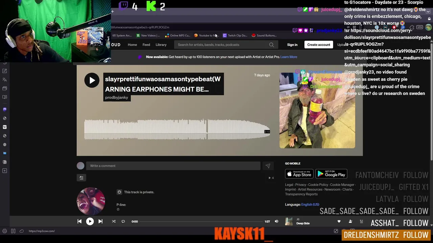
Task: Click Sign in
Action: (292, 45)
